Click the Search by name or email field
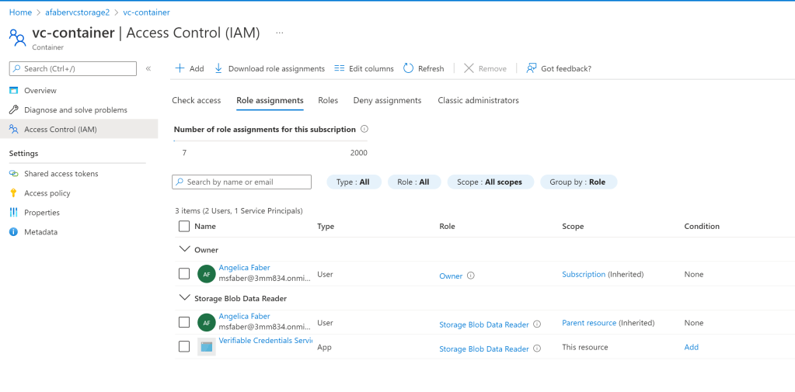Viewport: 795px width, 392px height. click(x=242, y=182)
